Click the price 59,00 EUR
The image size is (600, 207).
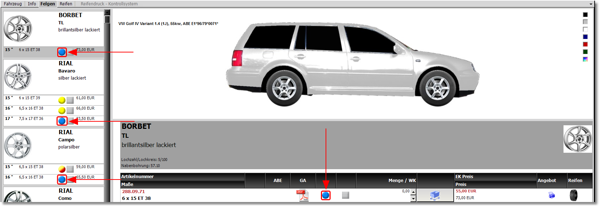pos(85,167)
